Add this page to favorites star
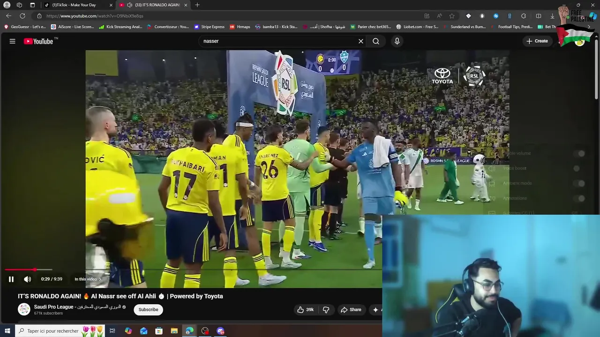600x337 pixels. [452, 16]
